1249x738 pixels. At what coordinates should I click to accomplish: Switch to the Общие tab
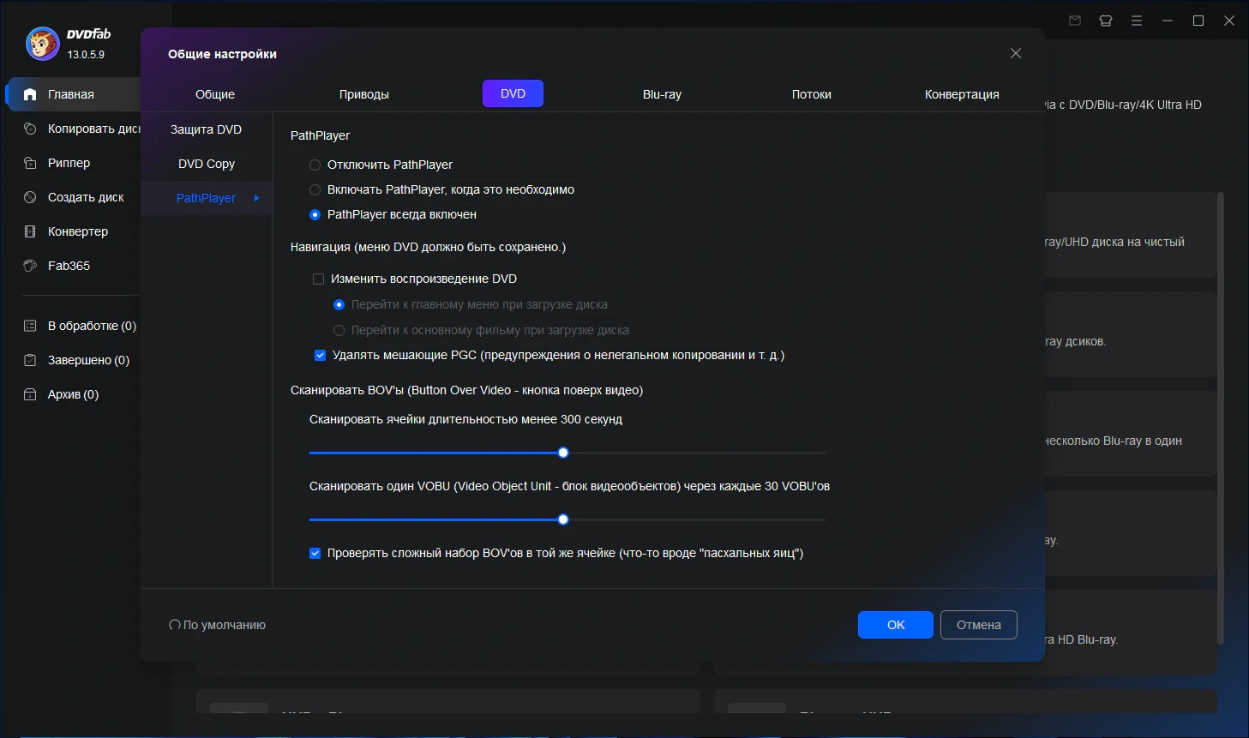tap(215, 94)
